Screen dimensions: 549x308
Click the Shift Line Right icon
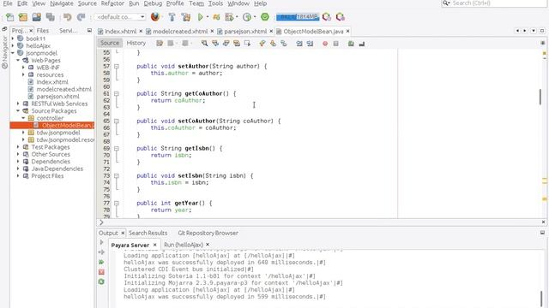click(310, 44)
